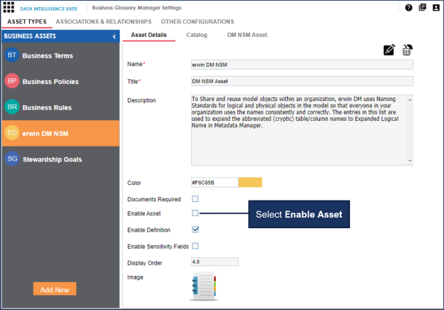The height and width of the screenshot is (310, 444).
Task: Click the Data Intelligence Suite logo link
Action: 48,9
